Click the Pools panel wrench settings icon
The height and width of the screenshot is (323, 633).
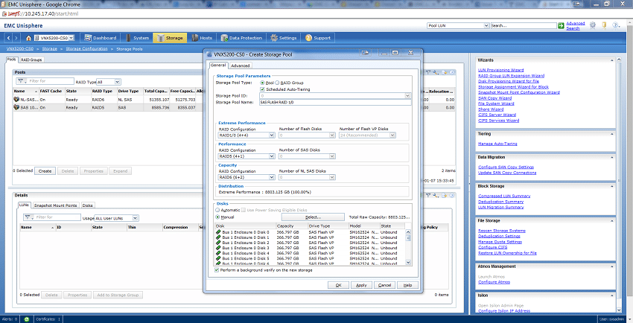point(436,72)
